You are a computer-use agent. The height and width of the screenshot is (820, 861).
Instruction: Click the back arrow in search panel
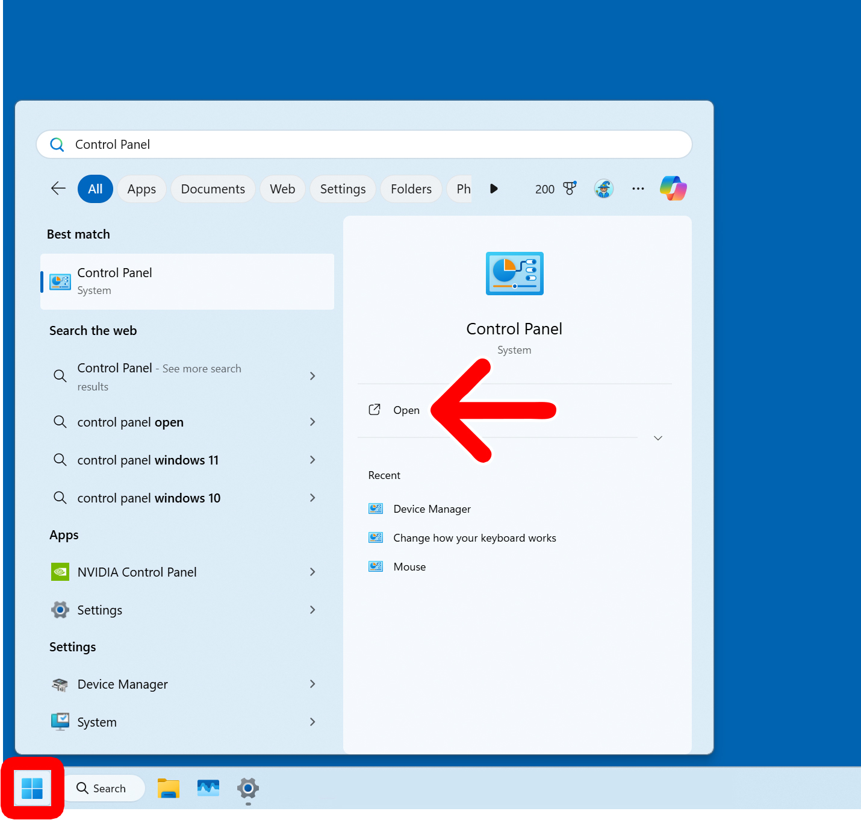58,189
